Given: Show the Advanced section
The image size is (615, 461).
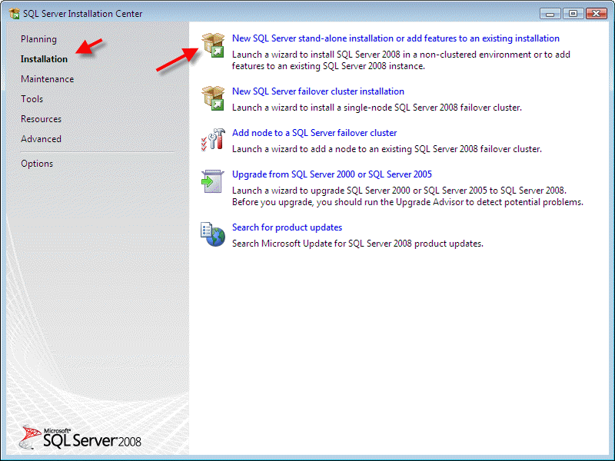Looking at the screenshot, I should click(x=42, y=139).
